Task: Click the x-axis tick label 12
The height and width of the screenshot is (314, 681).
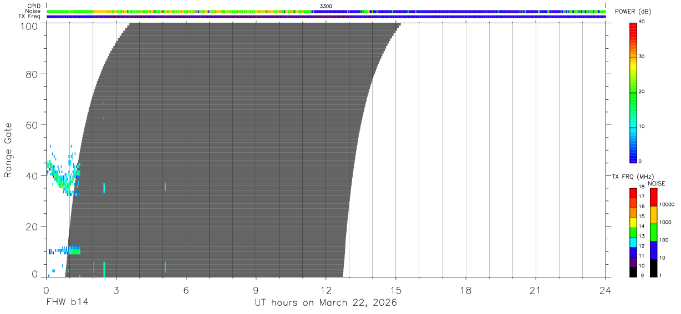Action: tap(326, 291)
